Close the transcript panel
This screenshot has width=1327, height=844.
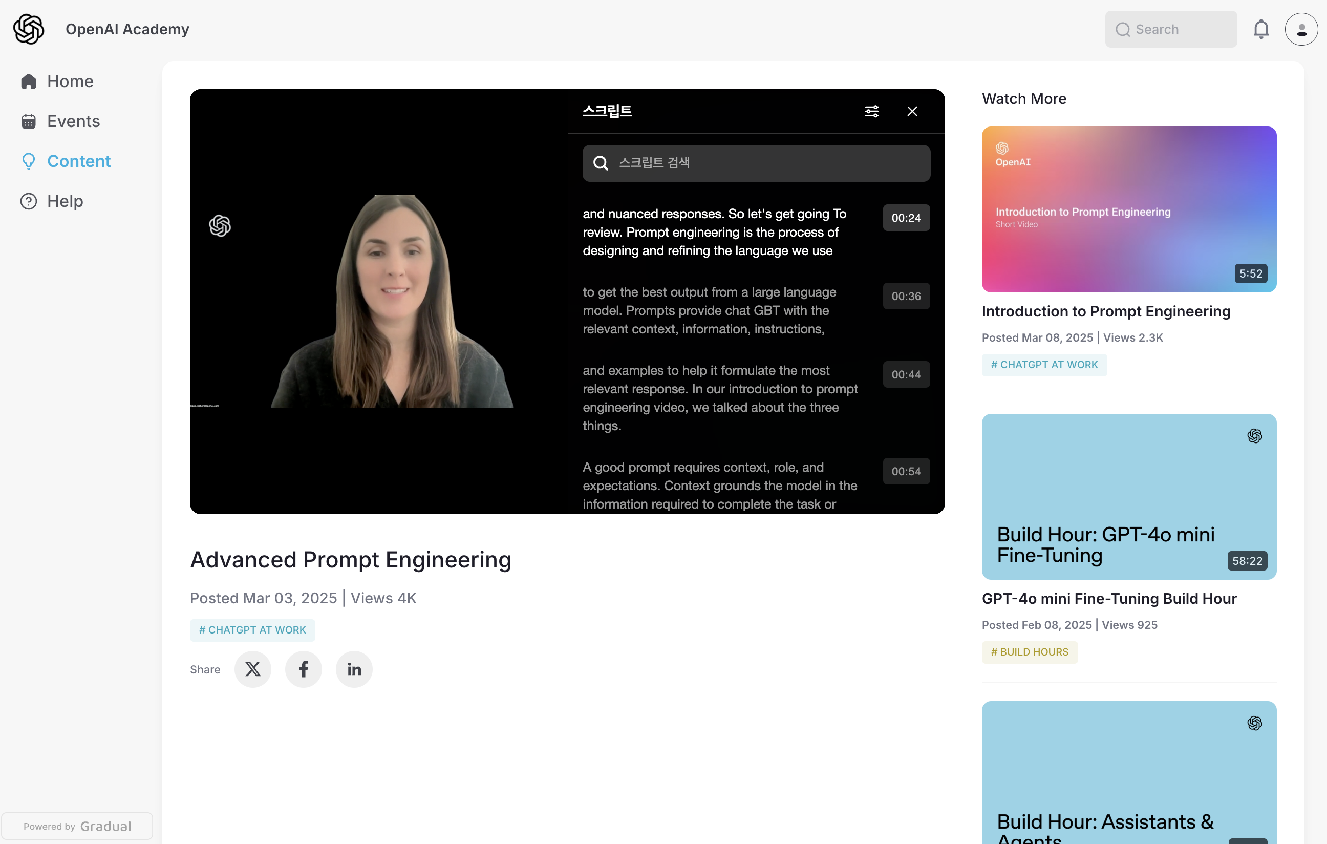pyautogui.click(x=912, y=111)
